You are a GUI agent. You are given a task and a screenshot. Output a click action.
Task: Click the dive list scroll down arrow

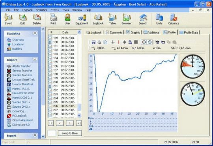click(x=79, y=115)
